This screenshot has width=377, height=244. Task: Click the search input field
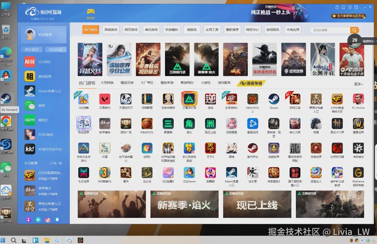(x=330, y=30)
